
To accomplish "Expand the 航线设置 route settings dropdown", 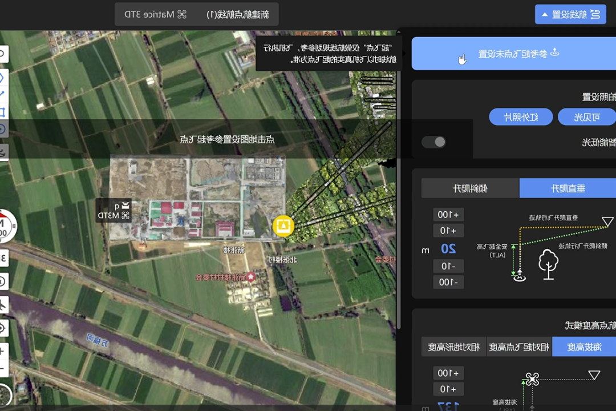I will point(570,14).
